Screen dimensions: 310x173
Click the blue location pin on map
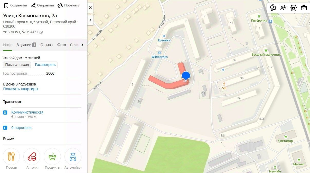pos(186,76)
